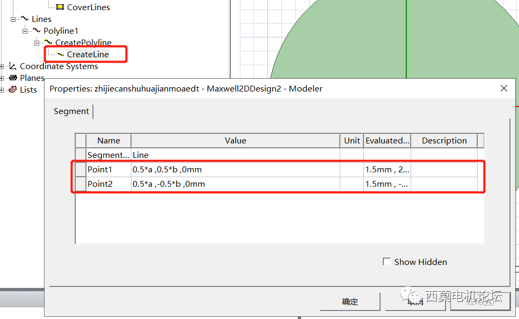Image resolution: width=519 pixels, height=319 pixels.
Task: Expand the Lists node
Action: [x=2, y=90]
